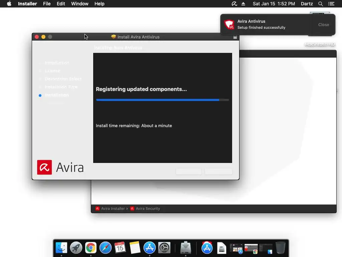
Task: Open Notes from the Dock
Action: click(x=135, y=248)
